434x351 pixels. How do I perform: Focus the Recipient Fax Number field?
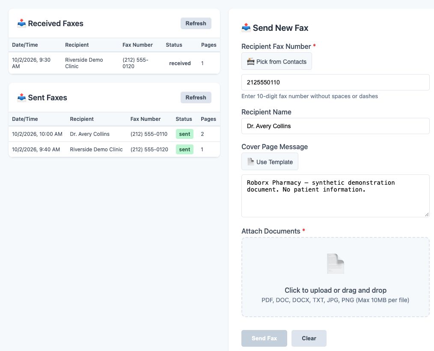pyautogui.click(x=336, y=82)
